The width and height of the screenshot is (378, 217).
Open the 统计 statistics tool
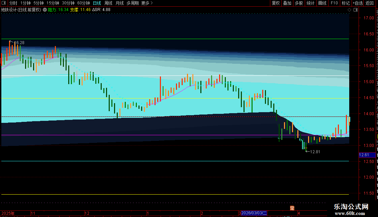pyautogui.click(x=310, y=3)
